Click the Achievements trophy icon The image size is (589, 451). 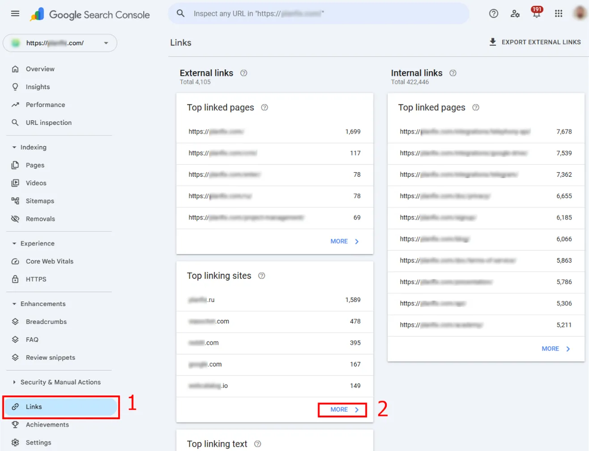click(x=15, y=425)
